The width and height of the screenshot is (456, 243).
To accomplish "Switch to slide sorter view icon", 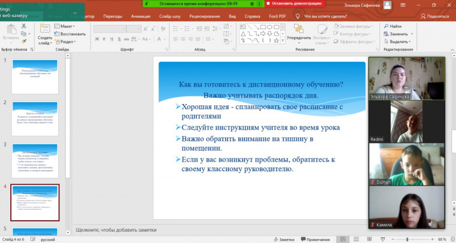I will point(356,239).
